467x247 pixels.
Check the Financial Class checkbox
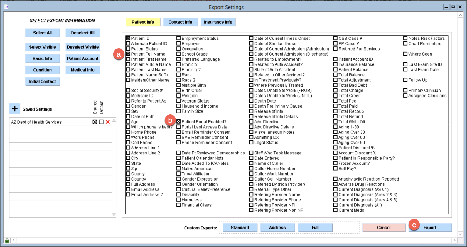point(179,205)
